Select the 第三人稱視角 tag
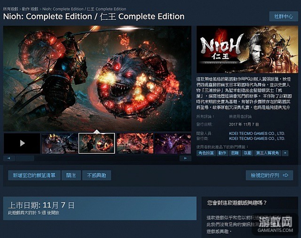The image size is (301, 238). (268, 153)
